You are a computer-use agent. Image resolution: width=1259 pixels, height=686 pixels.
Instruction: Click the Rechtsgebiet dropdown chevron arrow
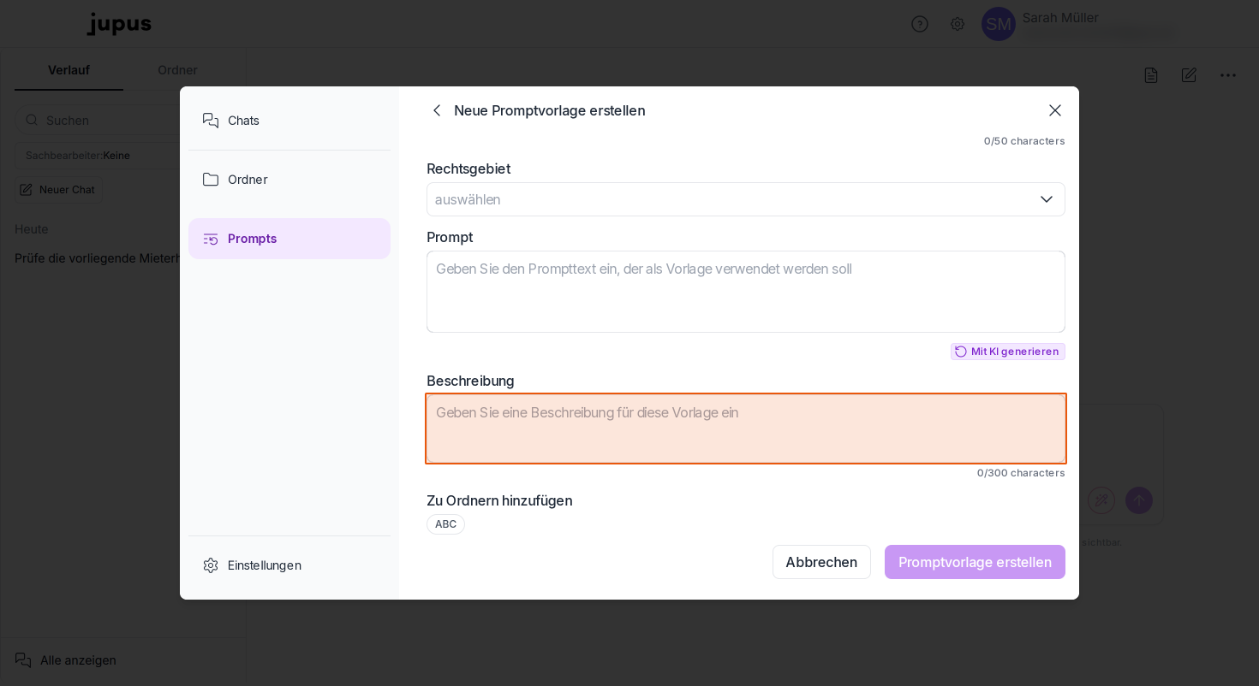tap(1047, 199)
